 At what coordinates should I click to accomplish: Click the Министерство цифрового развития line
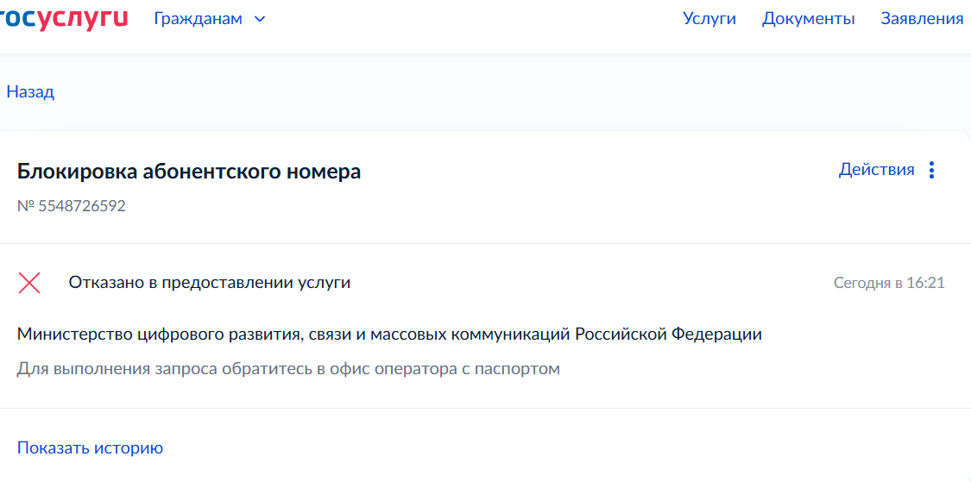389,334
